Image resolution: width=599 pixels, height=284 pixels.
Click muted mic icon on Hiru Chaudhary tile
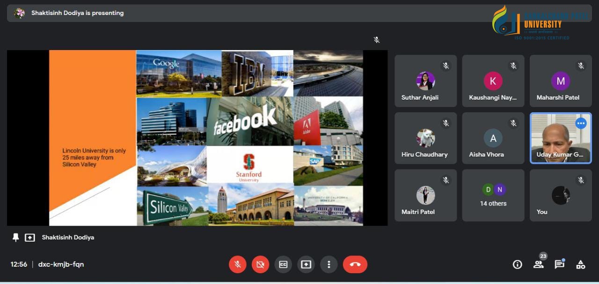click(x=446, y=123)
